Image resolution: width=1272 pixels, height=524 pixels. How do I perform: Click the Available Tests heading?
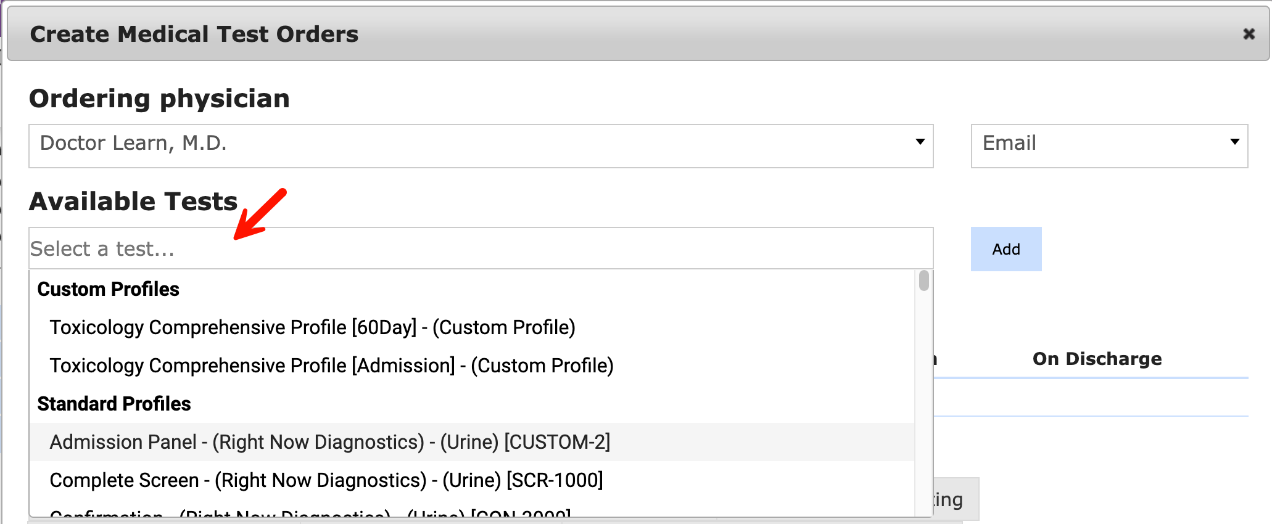(133, 202)
